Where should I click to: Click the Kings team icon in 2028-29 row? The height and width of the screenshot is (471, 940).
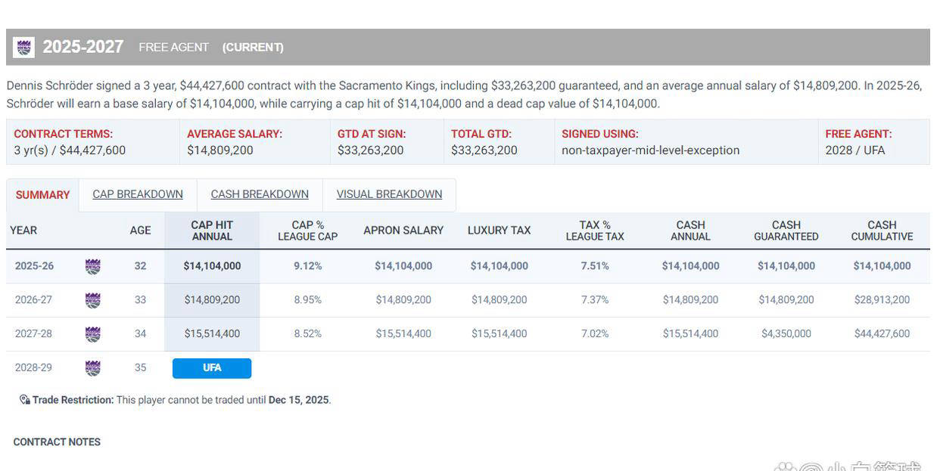point(92,367)
